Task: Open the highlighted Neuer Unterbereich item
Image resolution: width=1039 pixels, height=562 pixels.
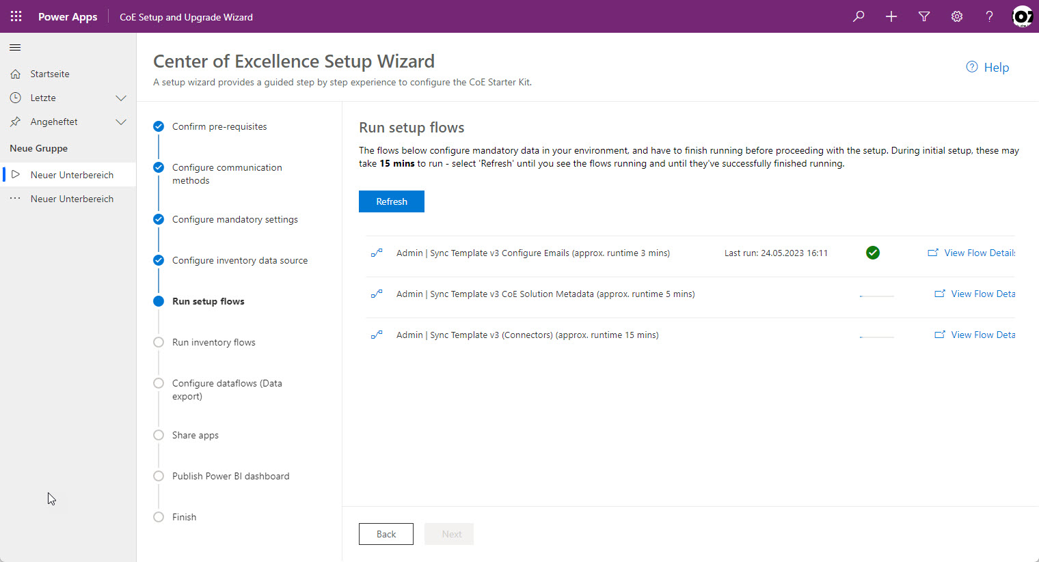Action: click(68, 175)
